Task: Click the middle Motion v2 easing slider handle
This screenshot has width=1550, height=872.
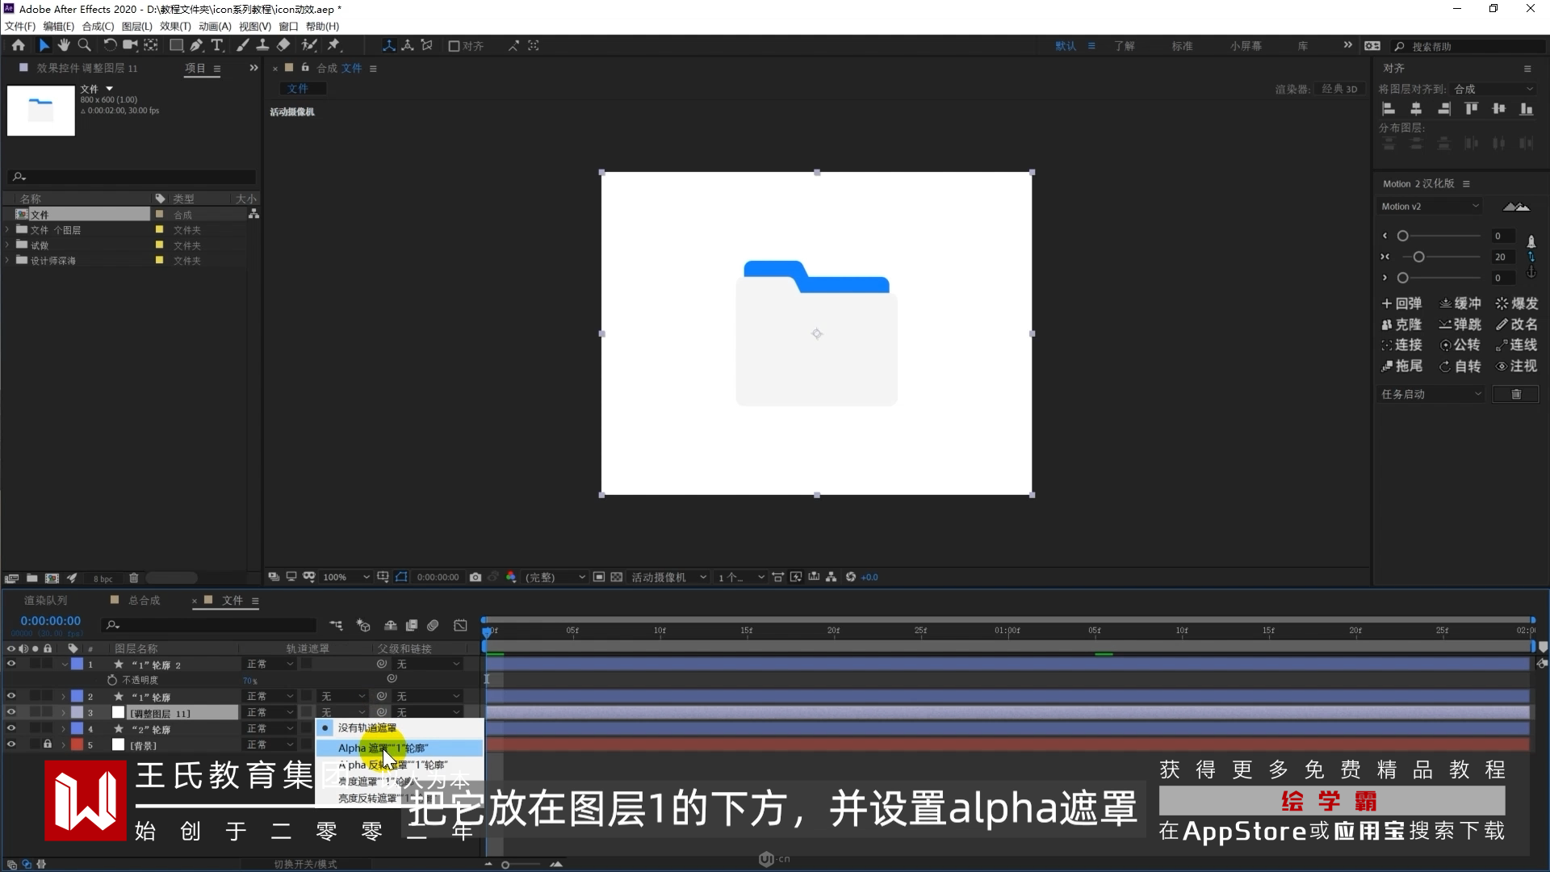Action: click(1418, 257)
